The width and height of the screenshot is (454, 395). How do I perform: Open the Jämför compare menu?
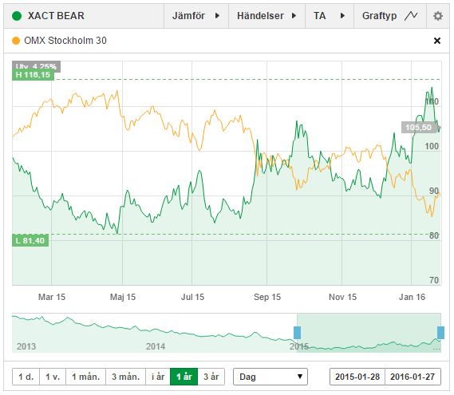pyautogui.click(x=196, y=16)
